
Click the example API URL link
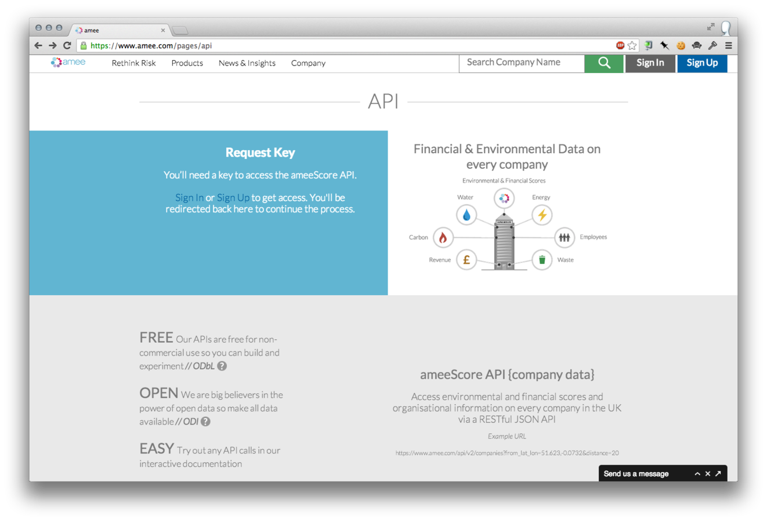tap(507, 453)
